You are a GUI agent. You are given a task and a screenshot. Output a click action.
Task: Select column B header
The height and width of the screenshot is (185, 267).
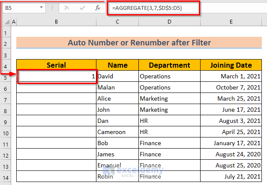coord(56,22)
